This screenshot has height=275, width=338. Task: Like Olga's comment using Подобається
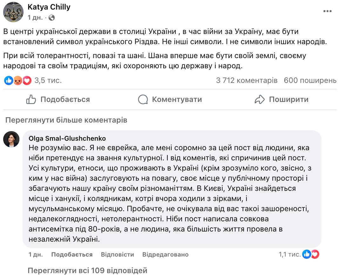point(72,254)
